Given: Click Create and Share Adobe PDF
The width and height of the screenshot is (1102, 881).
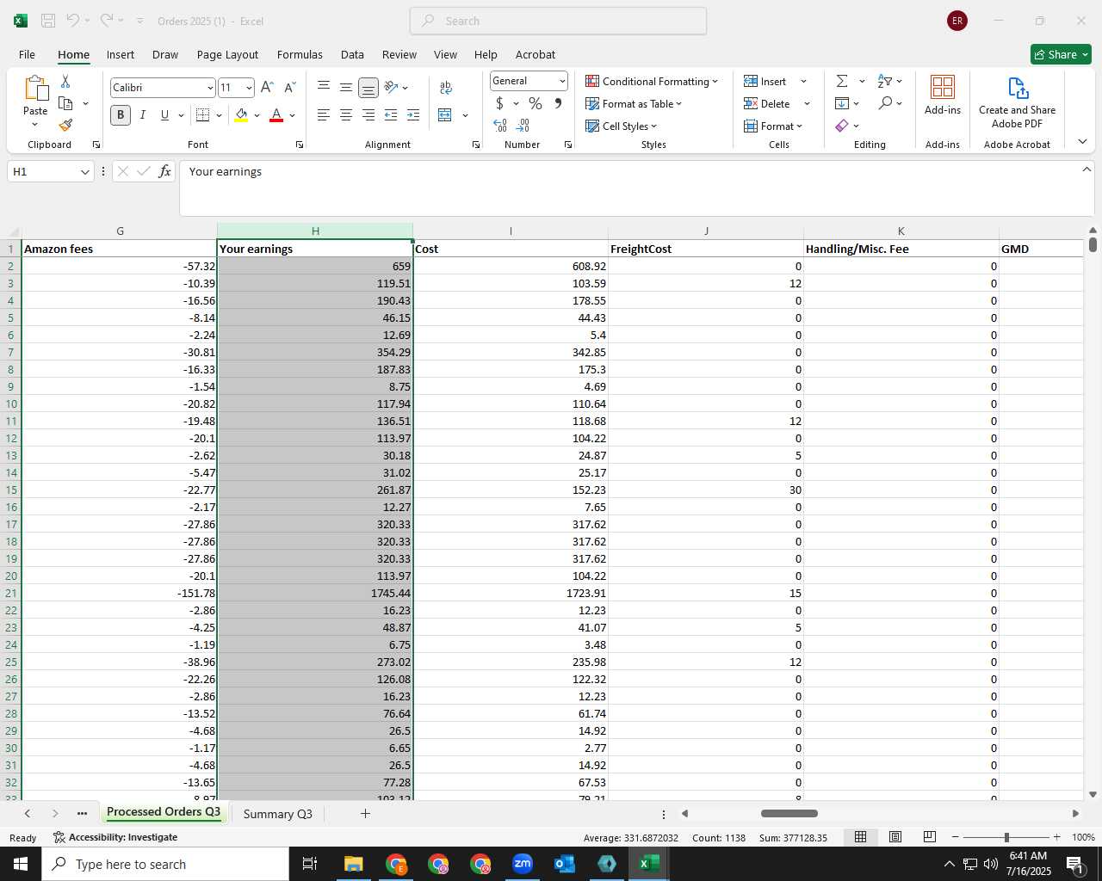Looking at the screenshot, I should 1017,102.
